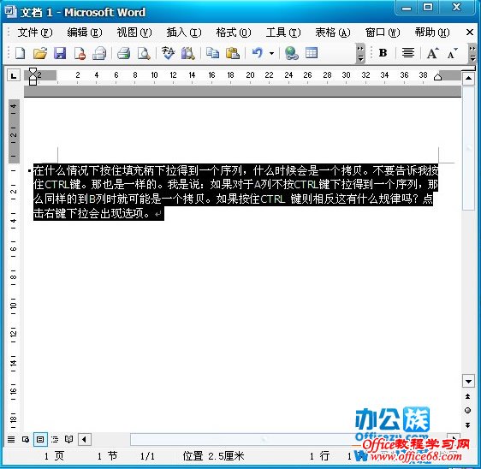Create a new blank document
This screenshot has height=469, width=481.
[21, 53]
